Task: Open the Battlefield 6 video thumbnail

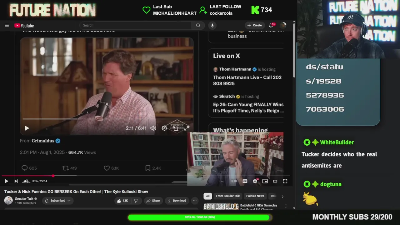Action: (x=221, y=206)
